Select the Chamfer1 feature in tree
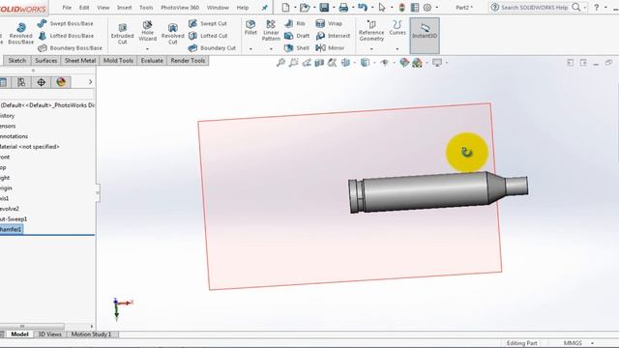 click(x=11, y=229)
